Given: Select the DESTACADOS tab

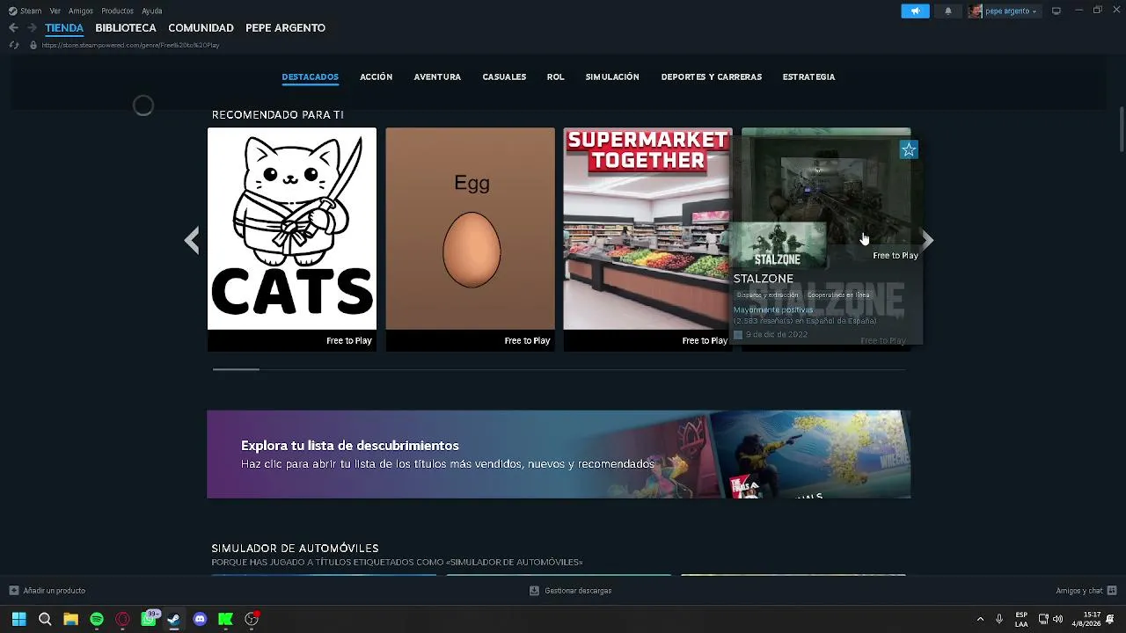Looking at the screenshot, I should pyautogui.click(x=310, y=77).
